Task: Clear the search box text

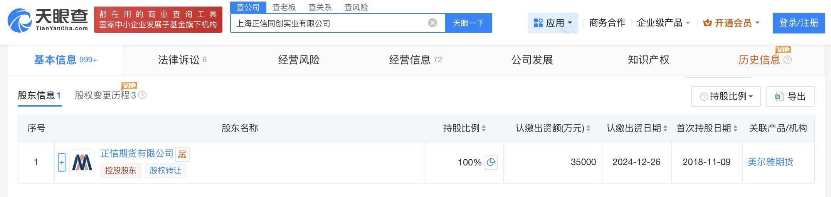Action: coord(432,23)
